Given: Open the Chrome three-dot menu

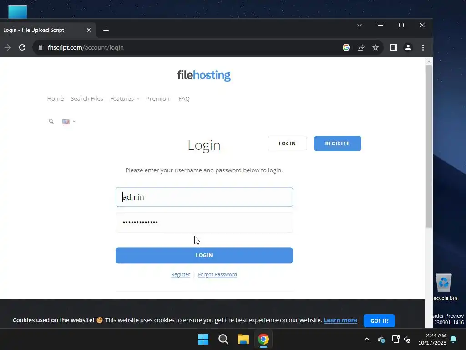Looking at the screenshot, I should point(423,47).
